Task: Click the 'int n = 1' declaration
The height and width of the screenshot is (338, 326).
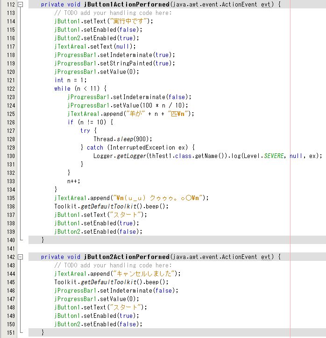Action: pos(68,80)
